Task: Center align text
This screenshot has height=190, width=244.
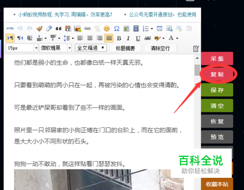Action: 90,38
